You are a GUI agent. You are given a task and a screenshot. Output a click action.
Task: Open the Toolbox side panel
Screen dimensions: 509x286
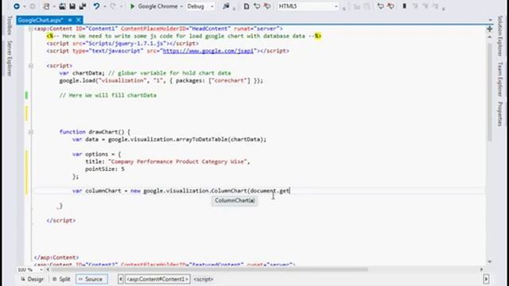coord(10,25)
